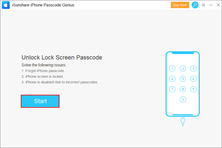Click the Start button
Image resolution: width=222 pixels, height=148 pixels.
[x=40, y=101]
